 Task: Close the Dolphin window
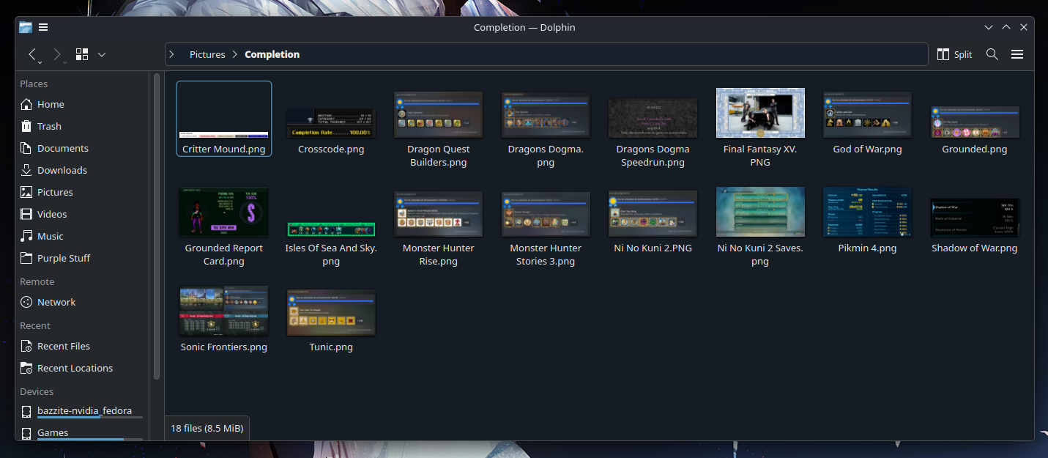1024,27
